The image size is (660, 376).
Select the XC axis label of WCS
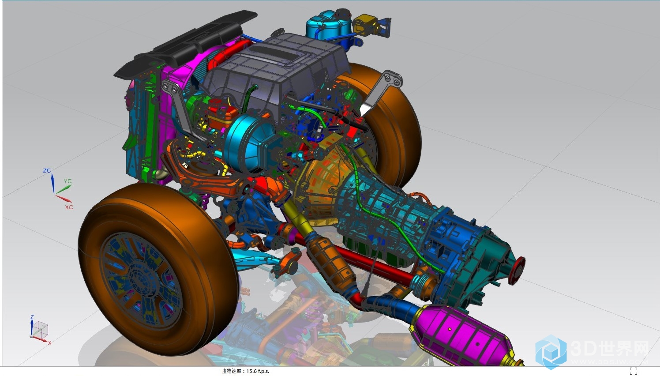click(x=69, y=207)
